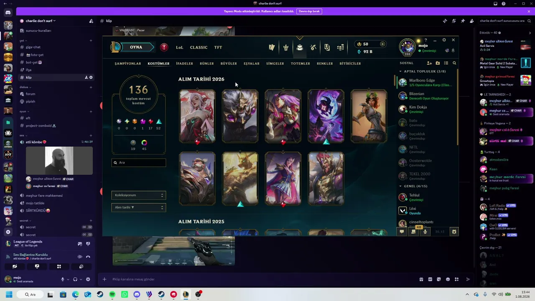Select friend Marlboro Edge in League list

coord(425,83)
